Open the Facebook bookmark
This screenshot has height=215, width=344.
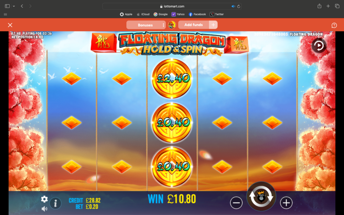coord(197,14)
